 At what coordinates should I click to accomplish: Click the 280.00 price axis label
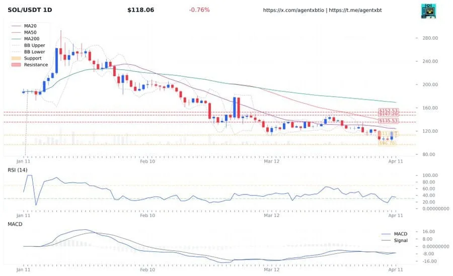pos(430,38)
